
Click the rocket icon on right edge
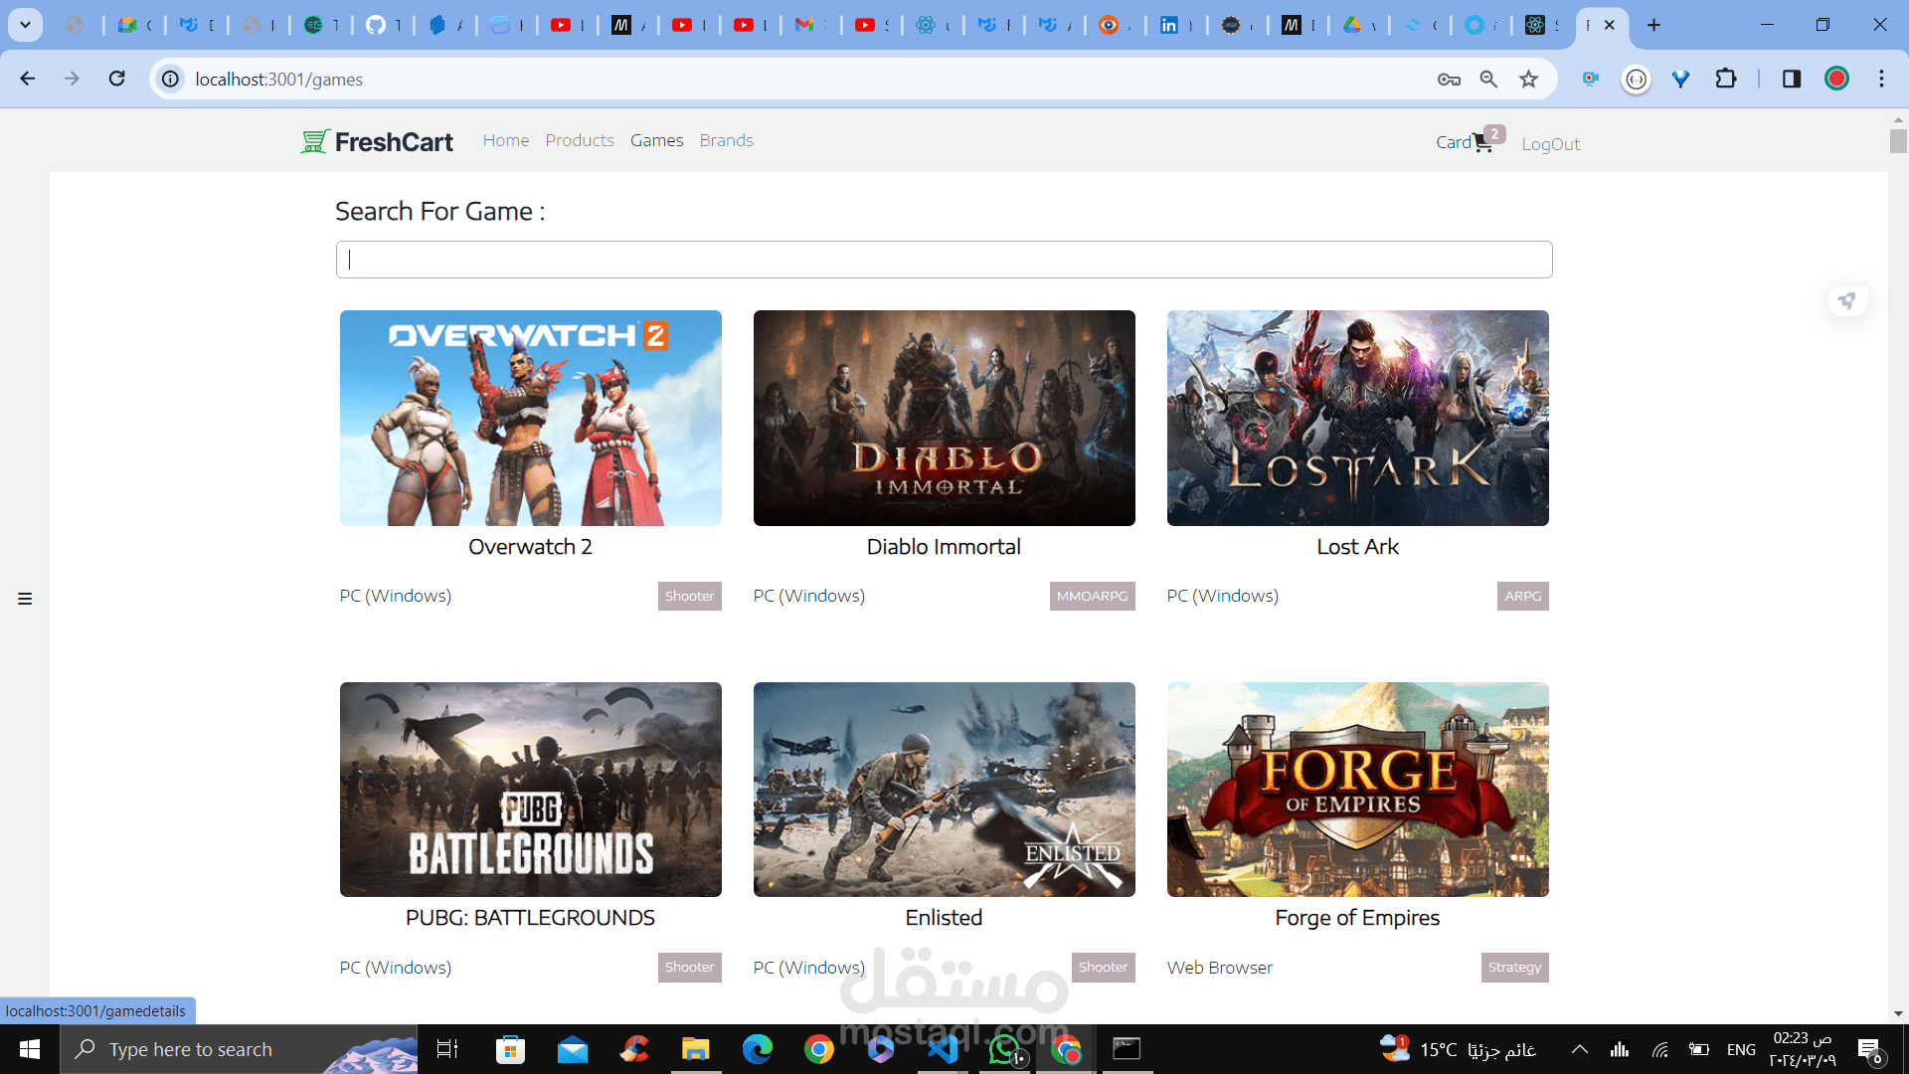pos(1846,300)
